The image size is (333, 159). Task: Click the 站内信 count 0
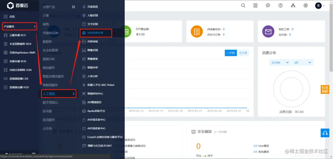click(x=290, y=34)
